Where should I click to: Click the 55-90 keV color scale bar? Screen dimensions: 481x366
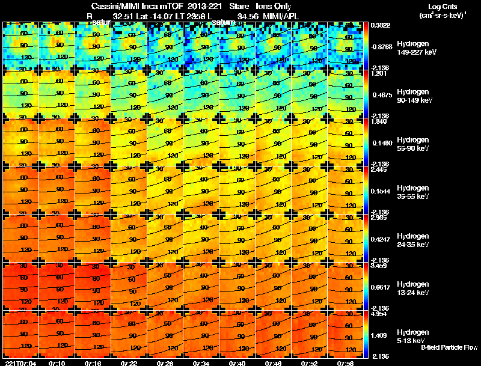pyautogui.click(x=366, y=142)
